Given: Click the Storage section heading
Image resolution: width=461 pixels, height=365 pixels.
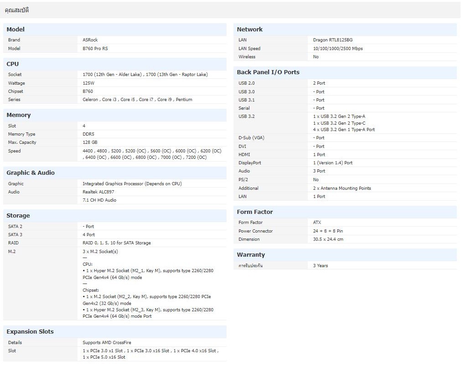Looking at the screenshot, I should pyautogui.click(x=18, y=216).
